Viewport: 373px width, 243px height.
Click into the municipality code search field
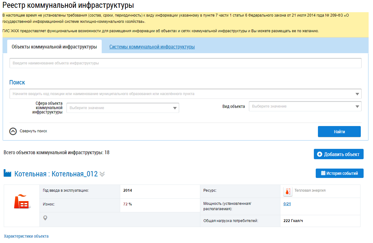181,94
